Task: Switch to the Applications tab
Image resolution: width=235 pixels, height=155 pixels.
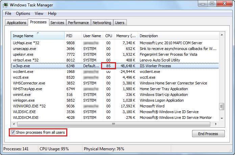Action: (17, 23)
